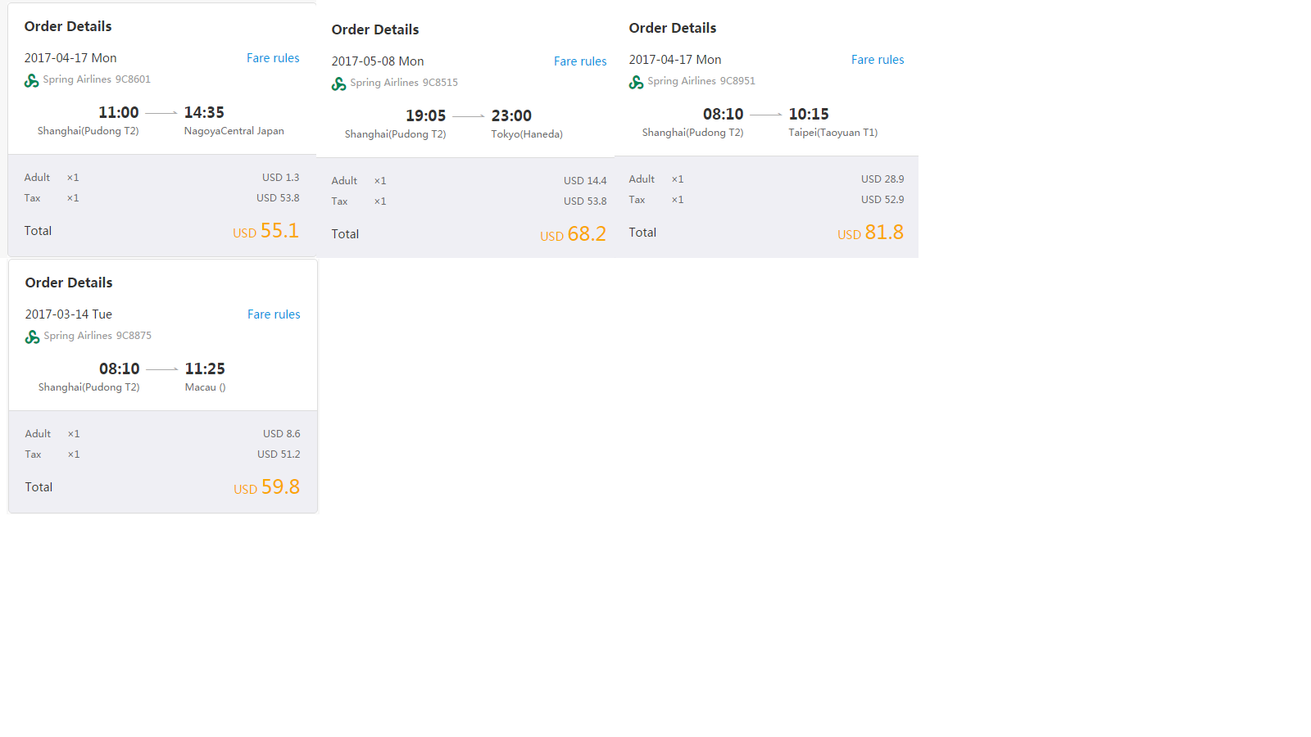This screenshot has width=1311, height=737.
Task: Click tax amount USD 52.9
Action: pyautogui.click(x=882, y=200)
